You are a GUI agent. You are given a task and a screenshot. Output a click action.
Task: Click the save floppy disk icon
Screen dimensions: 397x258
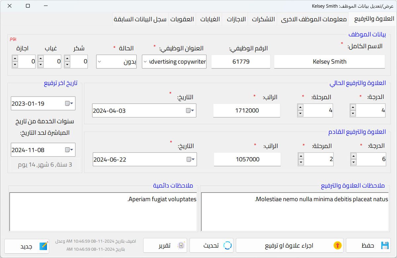click(384, 245)
